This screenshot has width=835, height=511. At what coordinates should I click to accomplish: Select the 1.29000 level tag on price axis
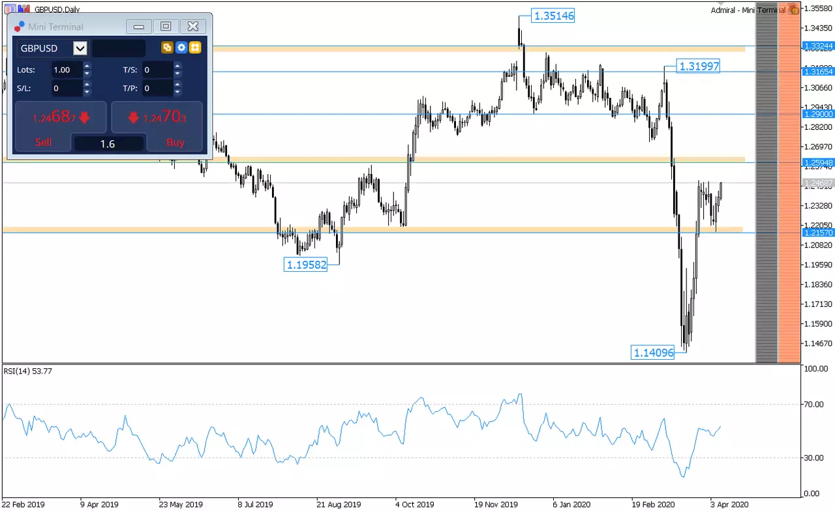pyautogui.click(x=818, y=114)
